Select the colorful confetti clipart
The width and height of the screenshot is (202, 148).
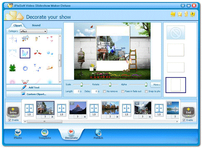tap(25, 38)
